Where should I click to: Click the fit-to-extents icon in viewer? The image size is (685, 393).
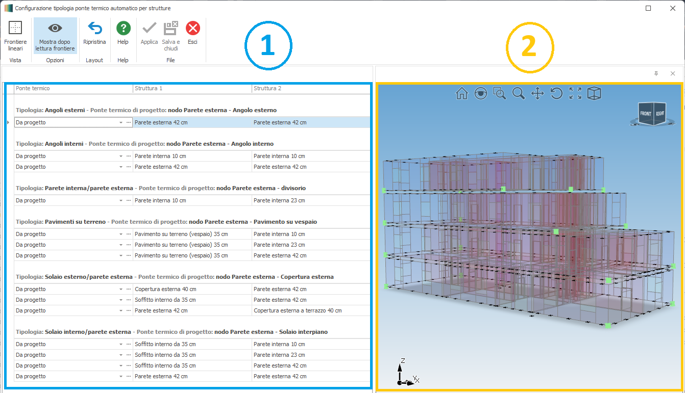pos(575,93)
